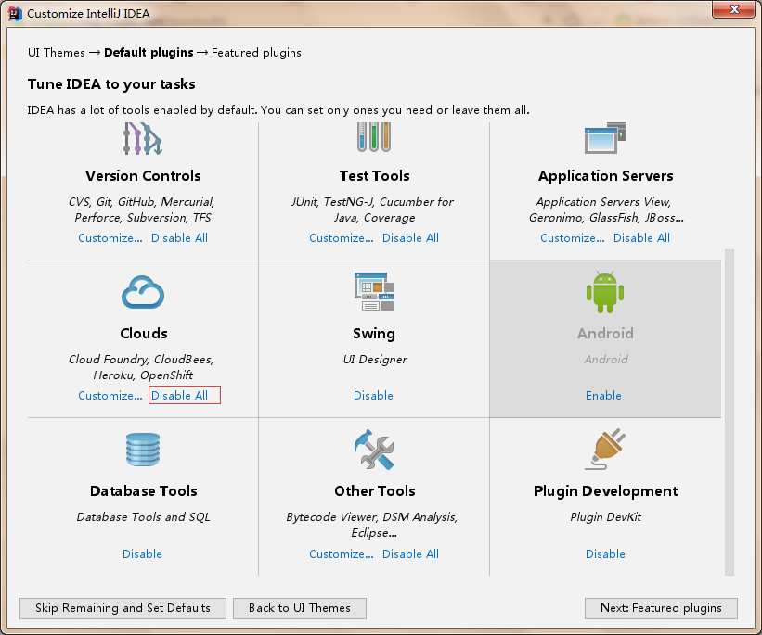Click the Clouds cloud icon
The image size is (762, 635).
click(143, 292)
